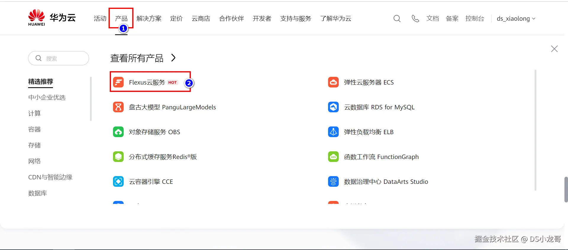Open the 解决方案 menu
Image resolution: width=568 pixels, height=250 pixels.
click(x=149, y=19)
